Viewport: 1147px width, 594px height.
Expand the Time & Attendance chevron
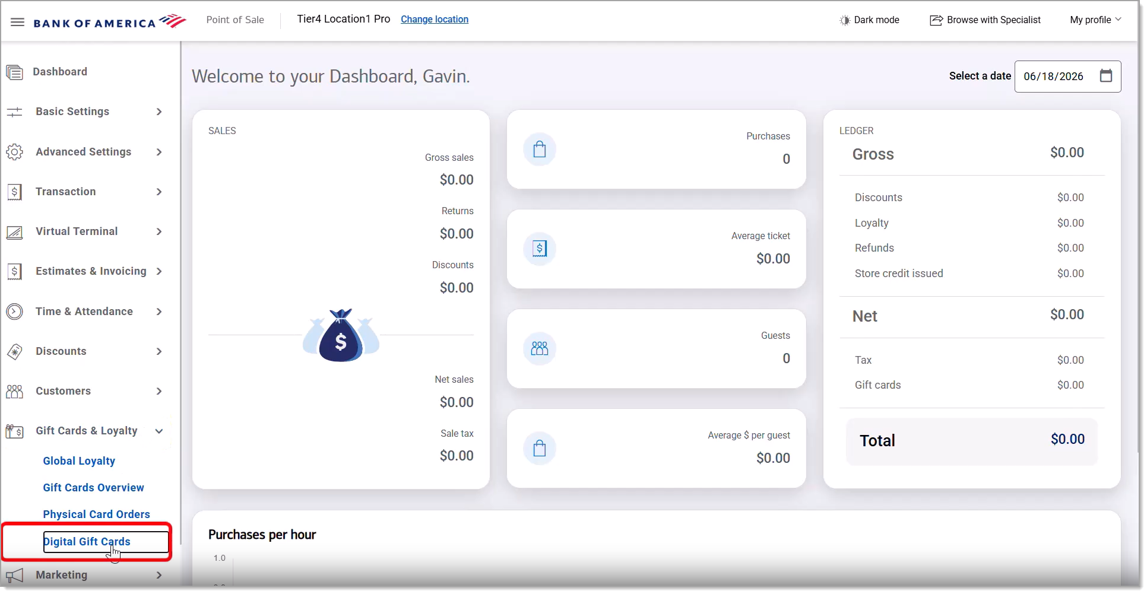pos(159,312)
